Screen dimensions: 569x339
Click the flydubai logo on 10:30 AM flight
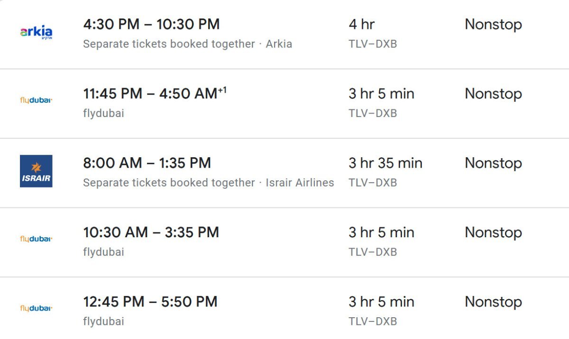click(36, 239)
